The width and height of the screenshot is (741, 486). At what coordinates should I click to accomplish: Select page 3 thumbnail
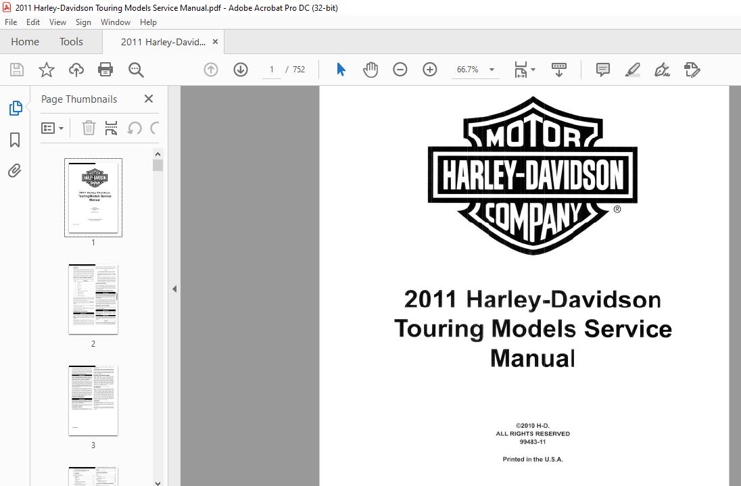93,401
